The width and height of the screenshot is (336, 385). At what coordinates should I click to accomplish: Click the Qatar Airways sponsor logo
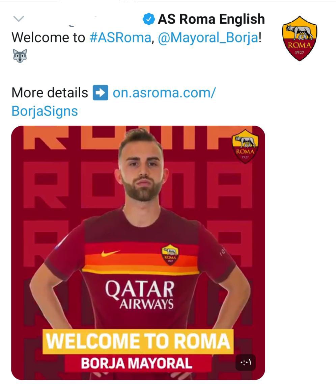140,294
